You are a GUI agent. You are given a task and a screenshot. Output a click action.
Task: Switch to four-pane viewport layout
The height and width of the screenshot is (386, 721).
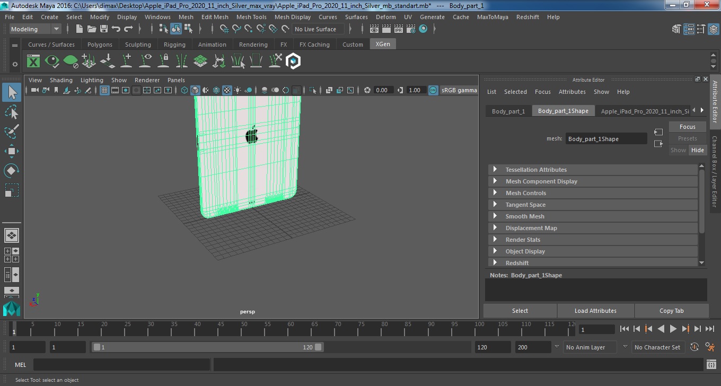click(x=12, y=255)
